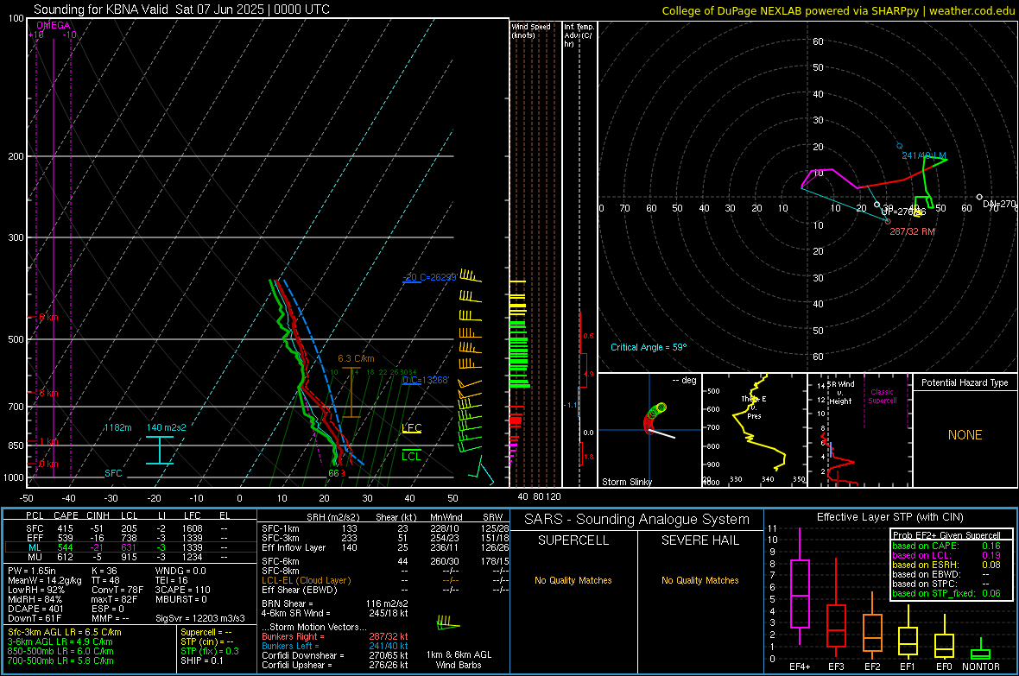Image resolution: width=1019 pixels, height=676 pixels.
Task: Click the 1km & 6km AGL Wind Barbs icon
Action: pos(448,623)
